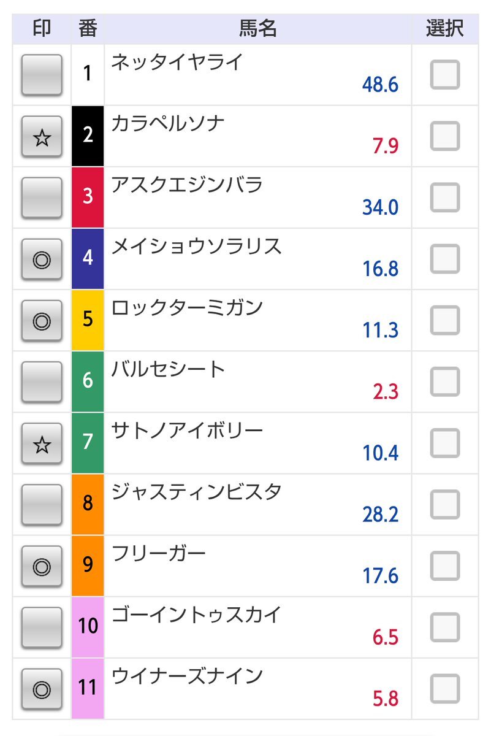
Task: Click horse name サトノアイボリー
Action: click(x=187, y=431)
